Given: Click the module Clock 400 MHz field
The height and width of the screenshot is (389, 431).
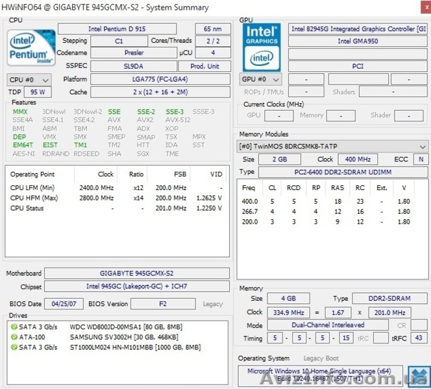Looking at the screenshot, I should 358,159.
